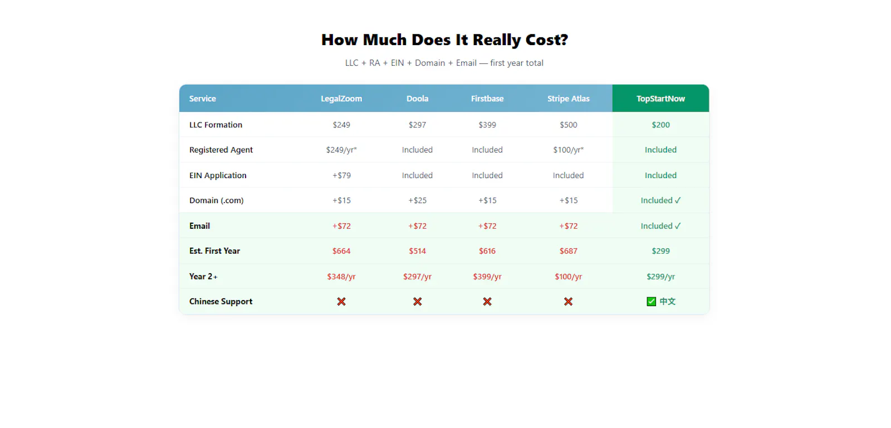
Task: Click LegalZoom's EIN Application cell +$79
Action: click(341, 175)
